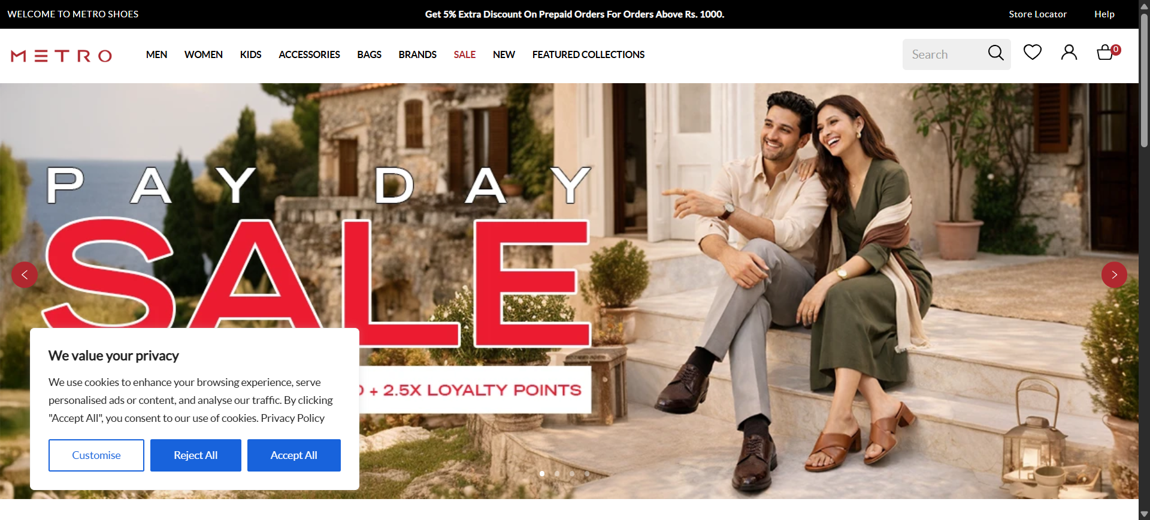Expand the ACCESSORIES menu
The image size is (1150, 520).
tap(309, 54)
